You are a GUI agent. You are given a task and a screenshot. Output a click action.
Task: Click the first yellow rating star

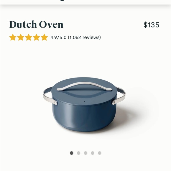13,37
